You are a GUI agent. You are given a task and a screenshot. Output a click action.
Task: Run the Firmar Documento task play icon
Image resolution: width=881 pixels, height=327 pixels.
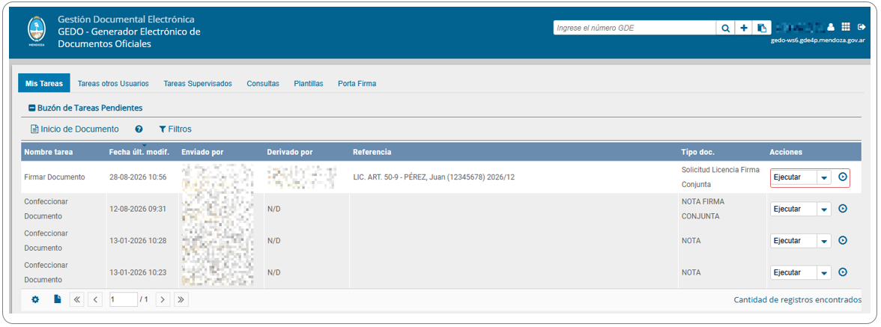(x=842, y=177)
